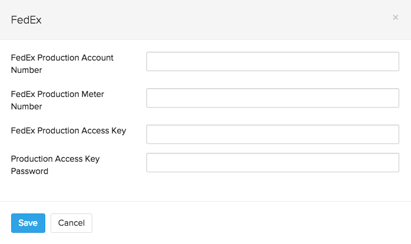Select the FedEx Production Access Key field
Screen dimensions: 411x244
tap(272, 134)
